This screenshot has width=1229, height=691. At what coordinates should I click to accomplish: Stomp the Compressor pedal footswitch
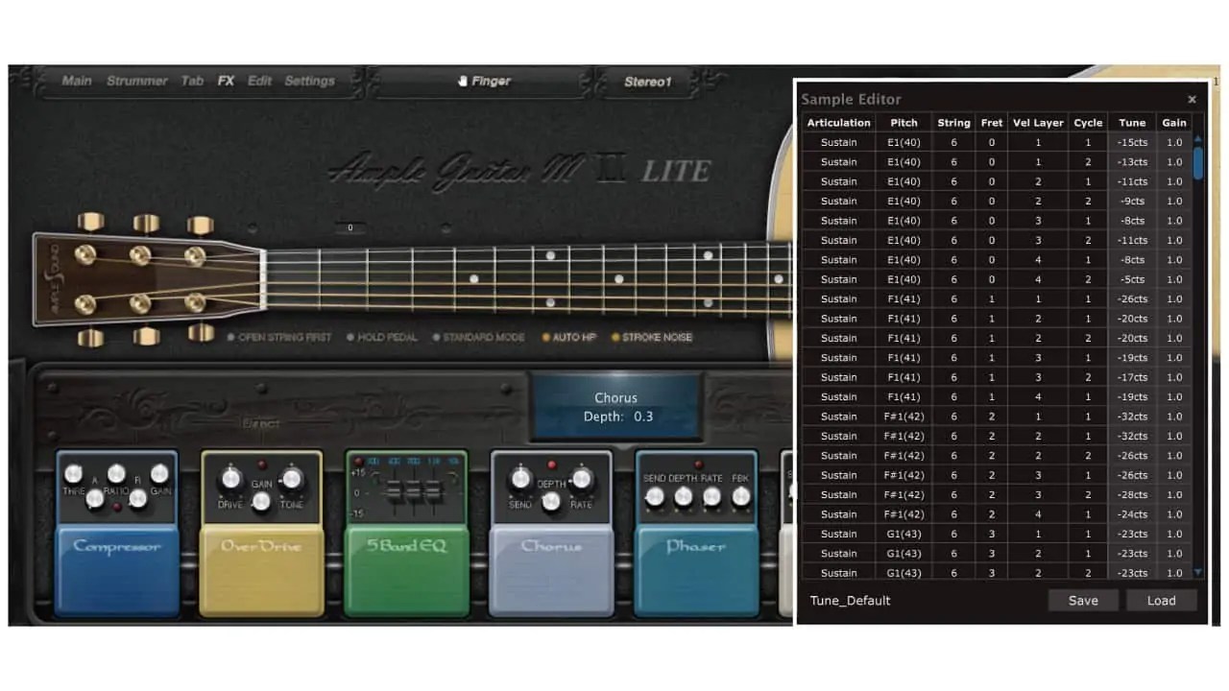click(x=117, y=570)
